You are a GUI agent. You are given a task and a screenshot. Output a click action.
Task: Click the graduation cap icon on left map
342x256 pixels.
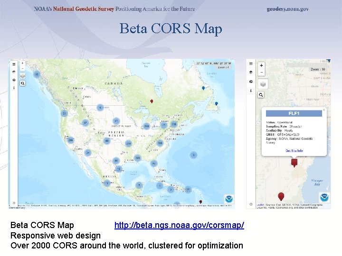click(x=14, y=72)
